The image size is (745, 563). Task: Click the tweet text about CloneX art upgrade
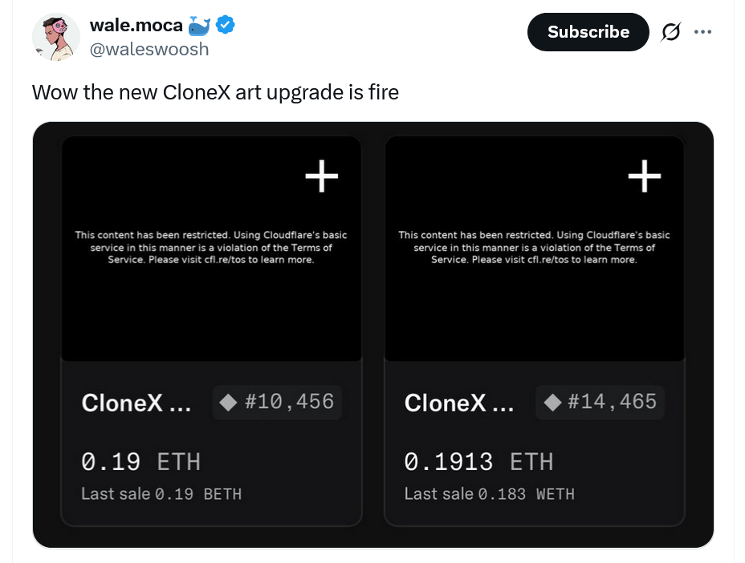point(215,92)
